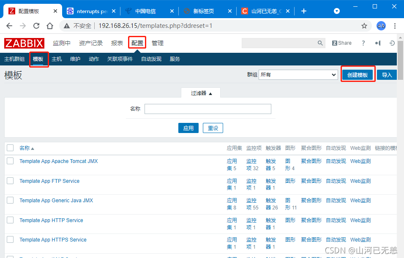Screen dimensions: 404x258
Task: Open the tab search dropdown icon
Action: [337, 11]
